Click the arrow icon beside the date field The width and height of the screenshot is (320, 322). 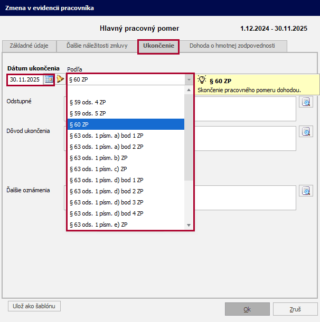[60, 79]
